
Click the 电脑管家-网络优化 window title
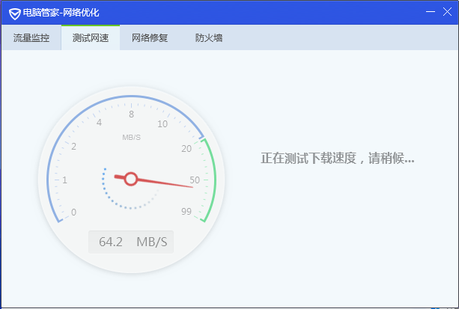click(61, 13)
